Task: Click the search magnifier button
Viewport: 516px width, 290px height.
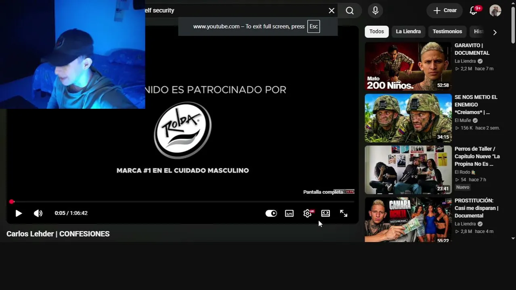Action: (x=350, y=10)
